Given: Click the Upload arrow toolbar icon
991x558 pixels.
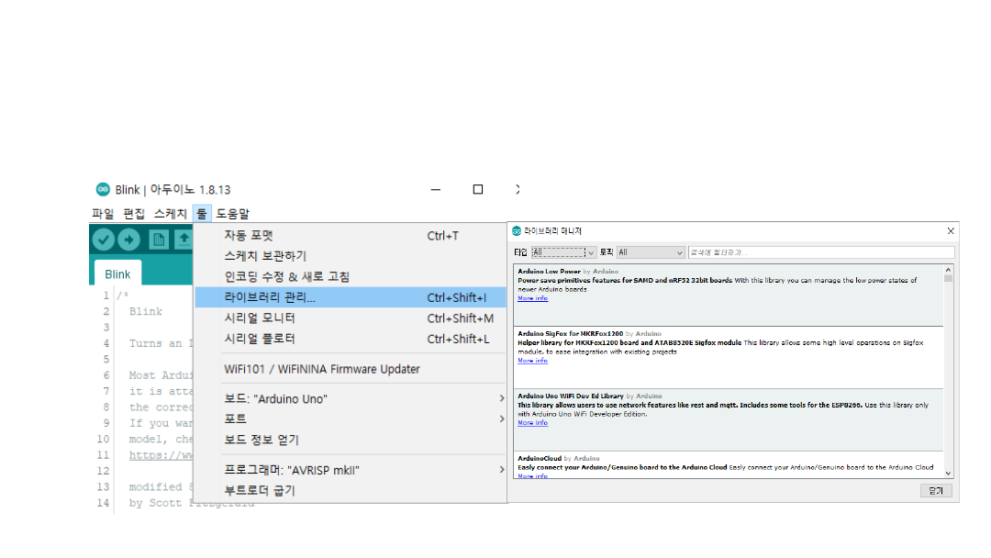Looking at the screenshot, I should (x=128, y=240).
